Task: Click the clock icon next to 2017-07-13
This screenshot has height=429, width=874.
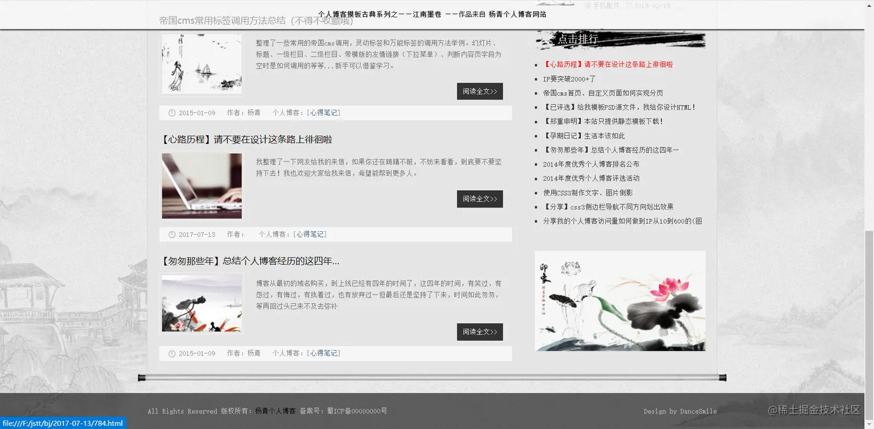Action: (172, 234)
